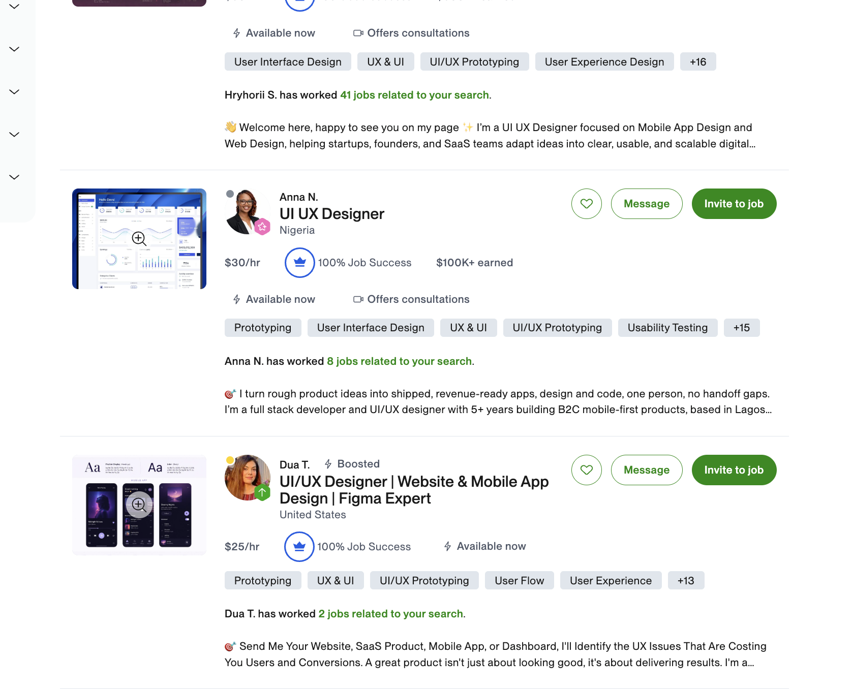
Task: Message Anna N.
Action: pos(647,204)
